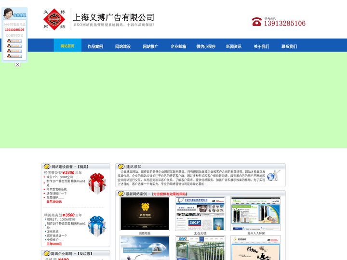Screen dimensions: 347x260
Task: Open the 微信小程序 menu item
Action: pos(206,46)
